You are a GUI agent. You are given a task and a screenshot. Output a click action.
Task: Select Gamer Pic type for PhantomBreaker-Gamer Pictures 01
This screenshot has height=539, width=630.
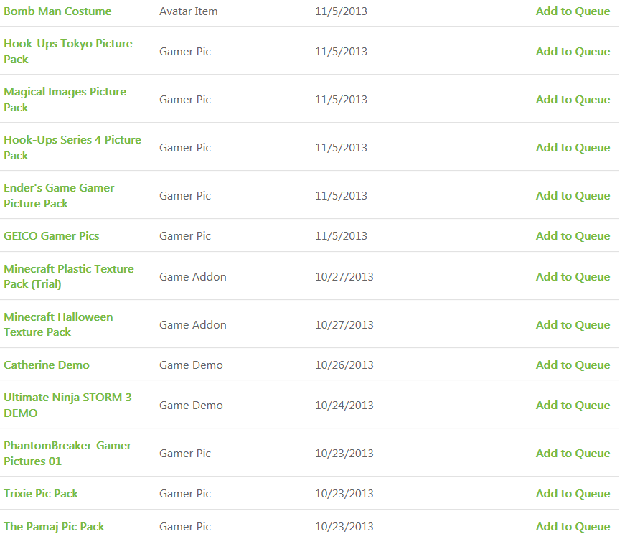[x=185, y=454]
